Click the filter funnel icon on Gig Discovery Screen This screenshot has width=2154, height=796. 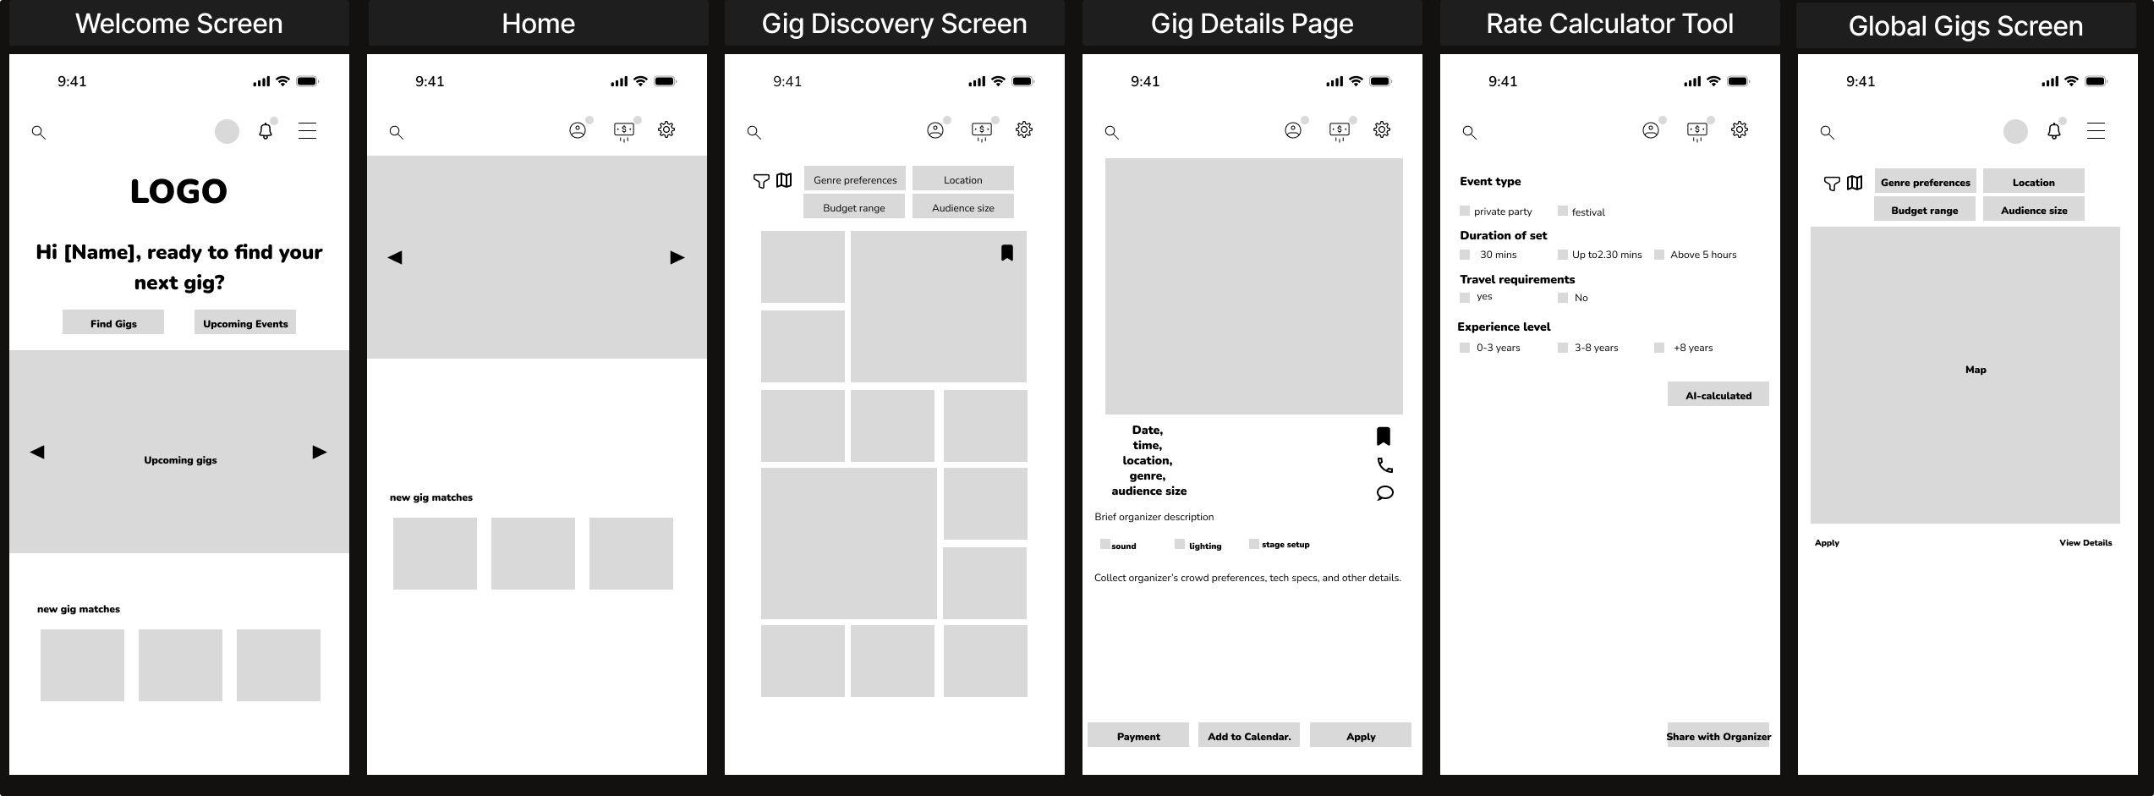click(x=761, y=181)
